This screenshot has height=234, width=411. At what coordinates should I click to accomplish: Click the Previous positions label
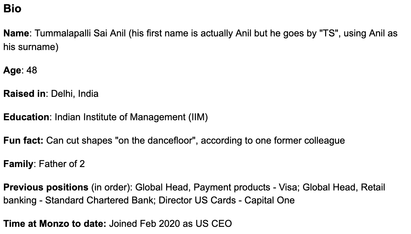click(46, 187)
